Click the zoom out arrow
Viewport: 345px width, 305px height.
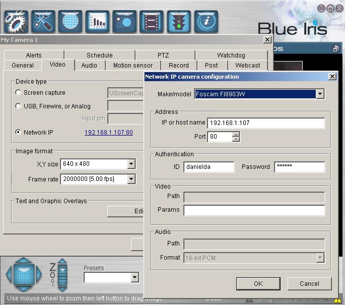coord(62,289)
